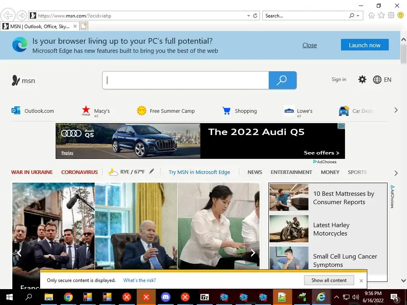Click the browser Forward arrow button
This screenshot has width=407, height=305.
(22, 15)
